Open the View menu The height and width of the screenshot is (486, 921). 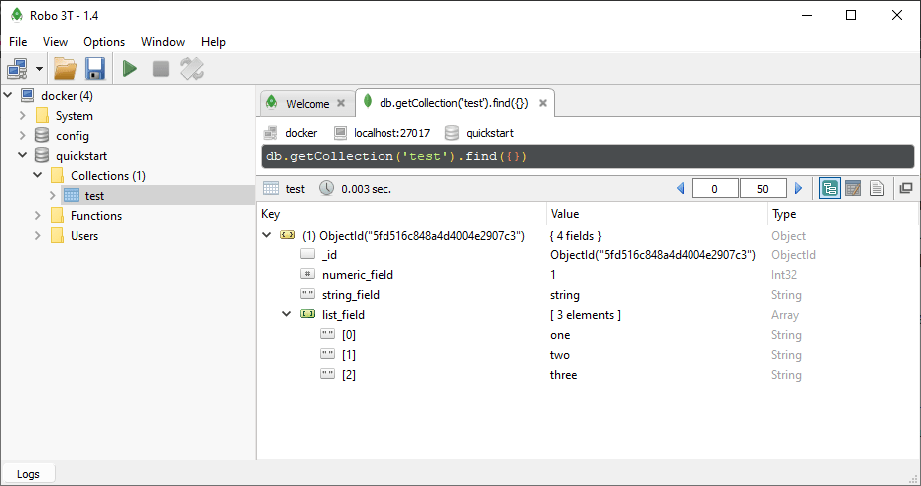click(55, 42)
